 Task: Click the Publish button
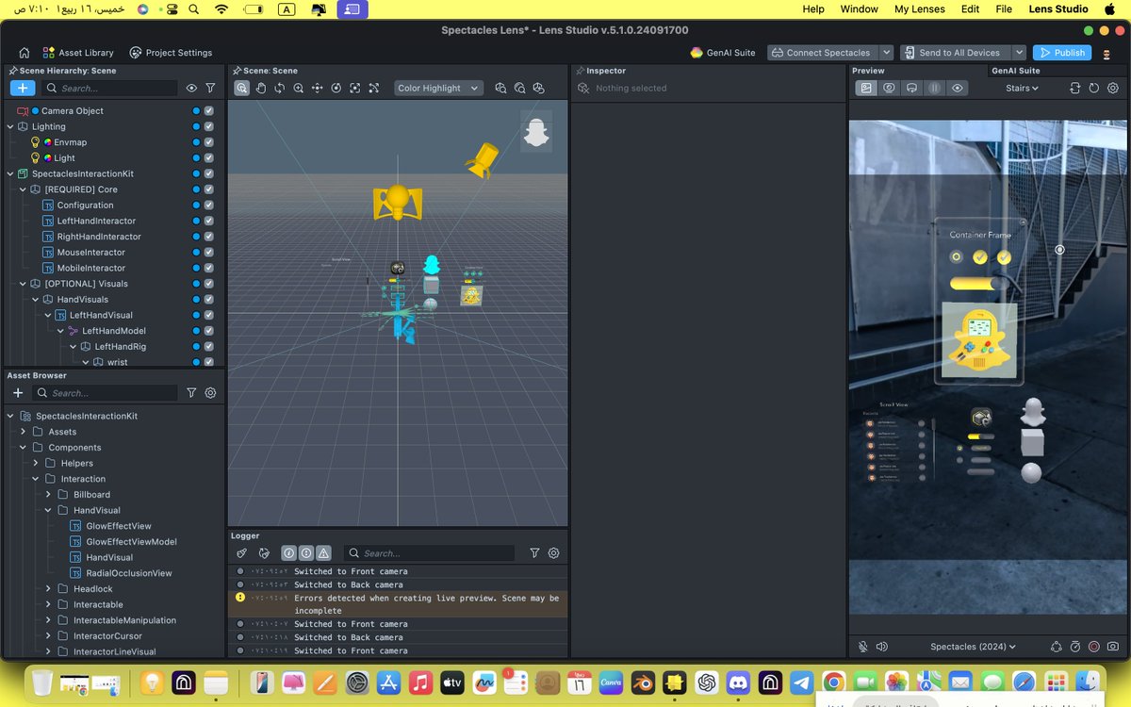pos(1062,53)
